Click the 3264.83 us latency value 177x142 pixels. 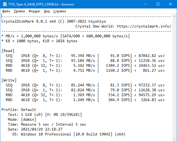[152, 100]
